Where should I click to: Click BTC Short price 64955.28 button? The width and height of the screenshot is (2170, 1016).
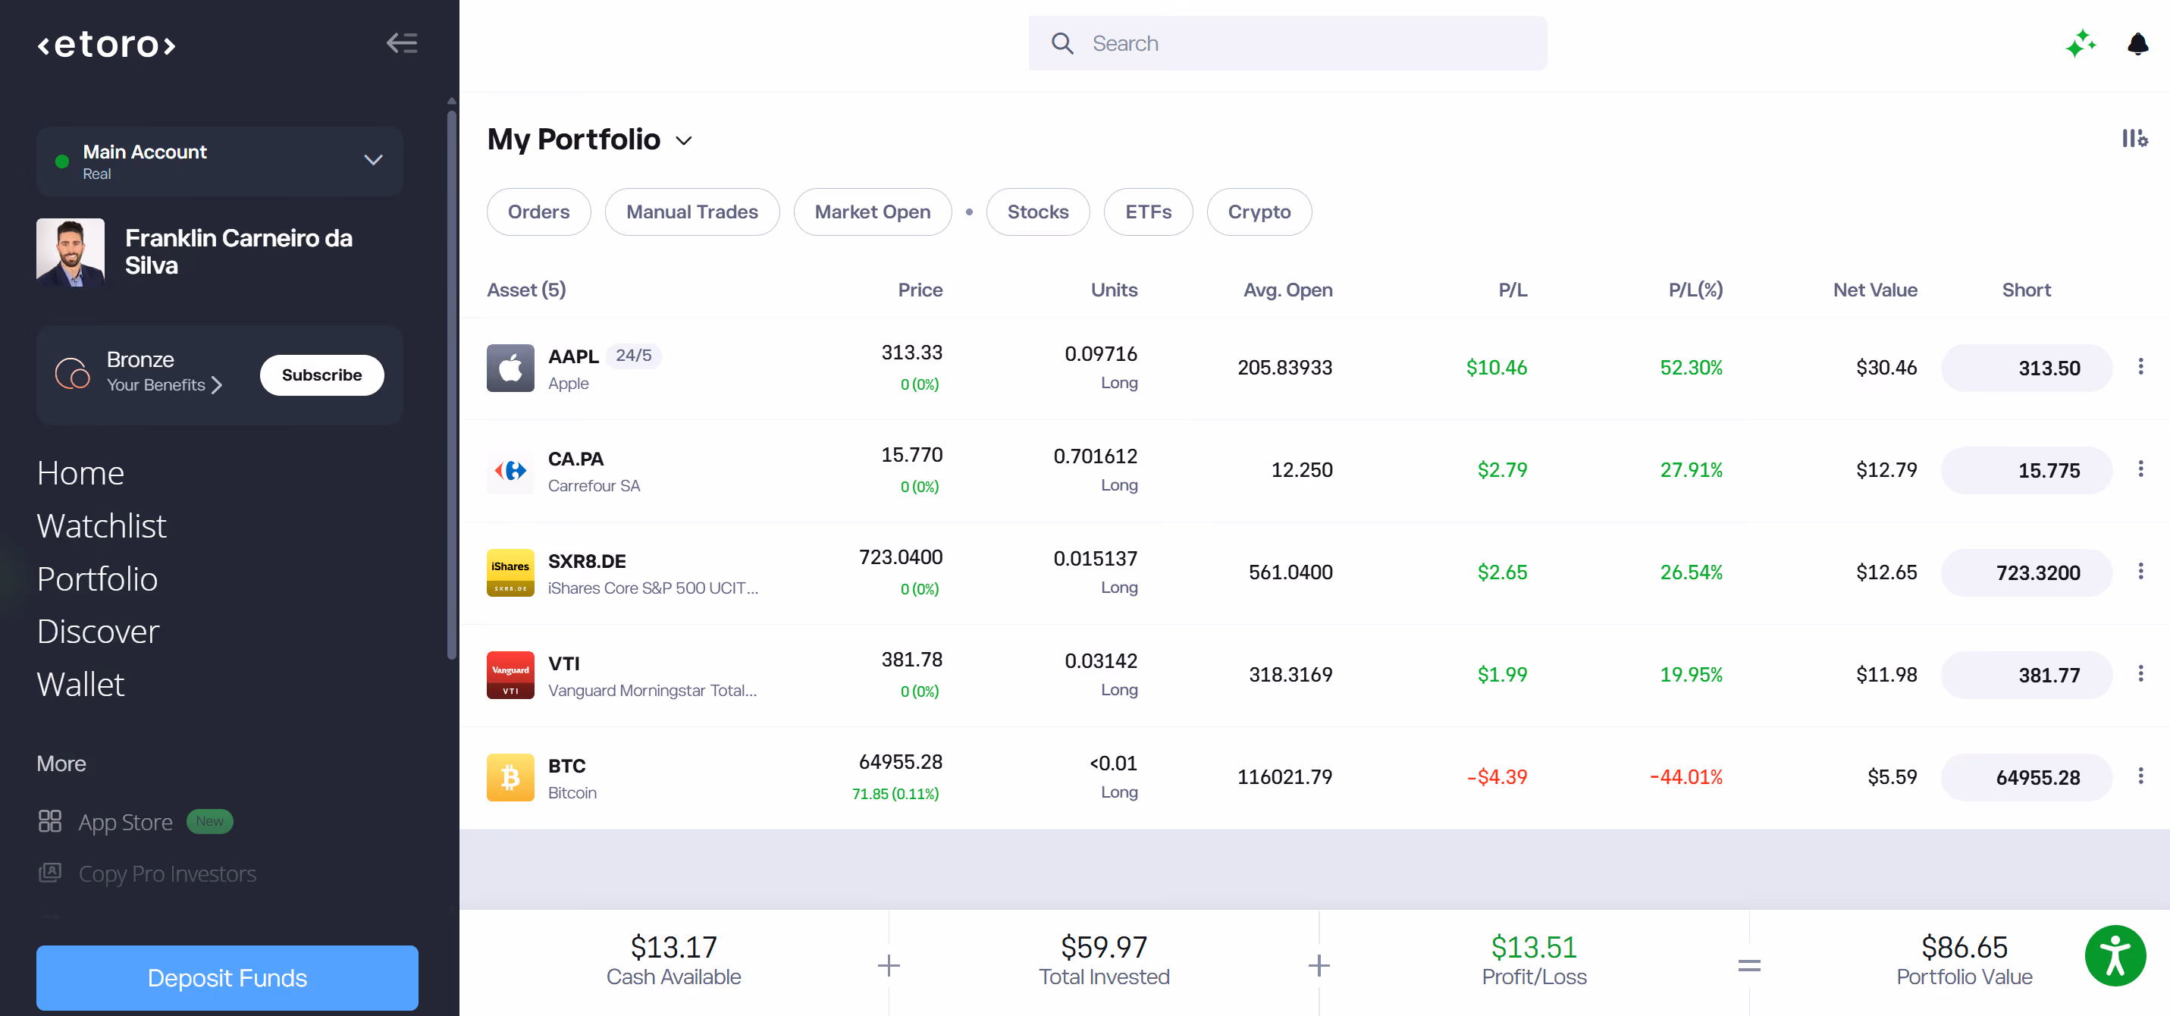[x=2026, y=778]
